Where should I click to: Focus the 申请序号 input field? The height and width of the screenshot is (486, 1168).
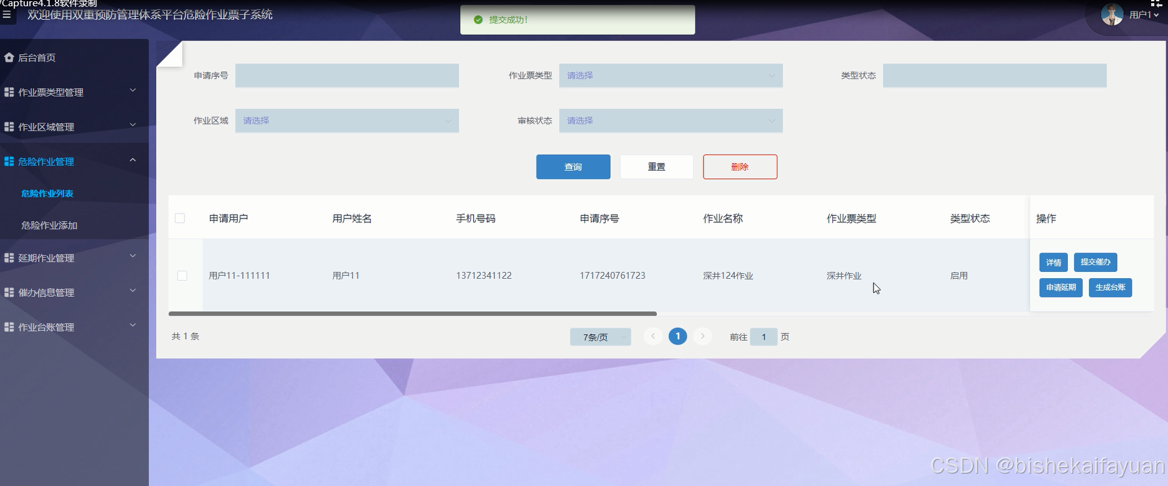[347, 75]
